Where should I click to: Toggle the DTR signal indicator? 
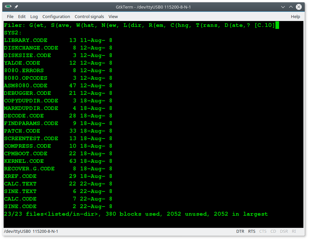tap(240, 231)
